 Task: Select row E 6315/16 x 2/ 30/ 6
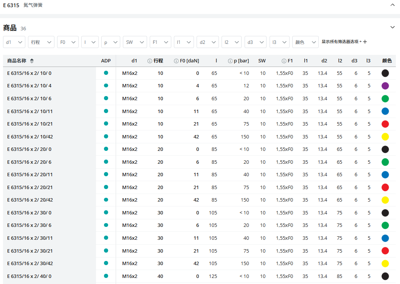200,225
